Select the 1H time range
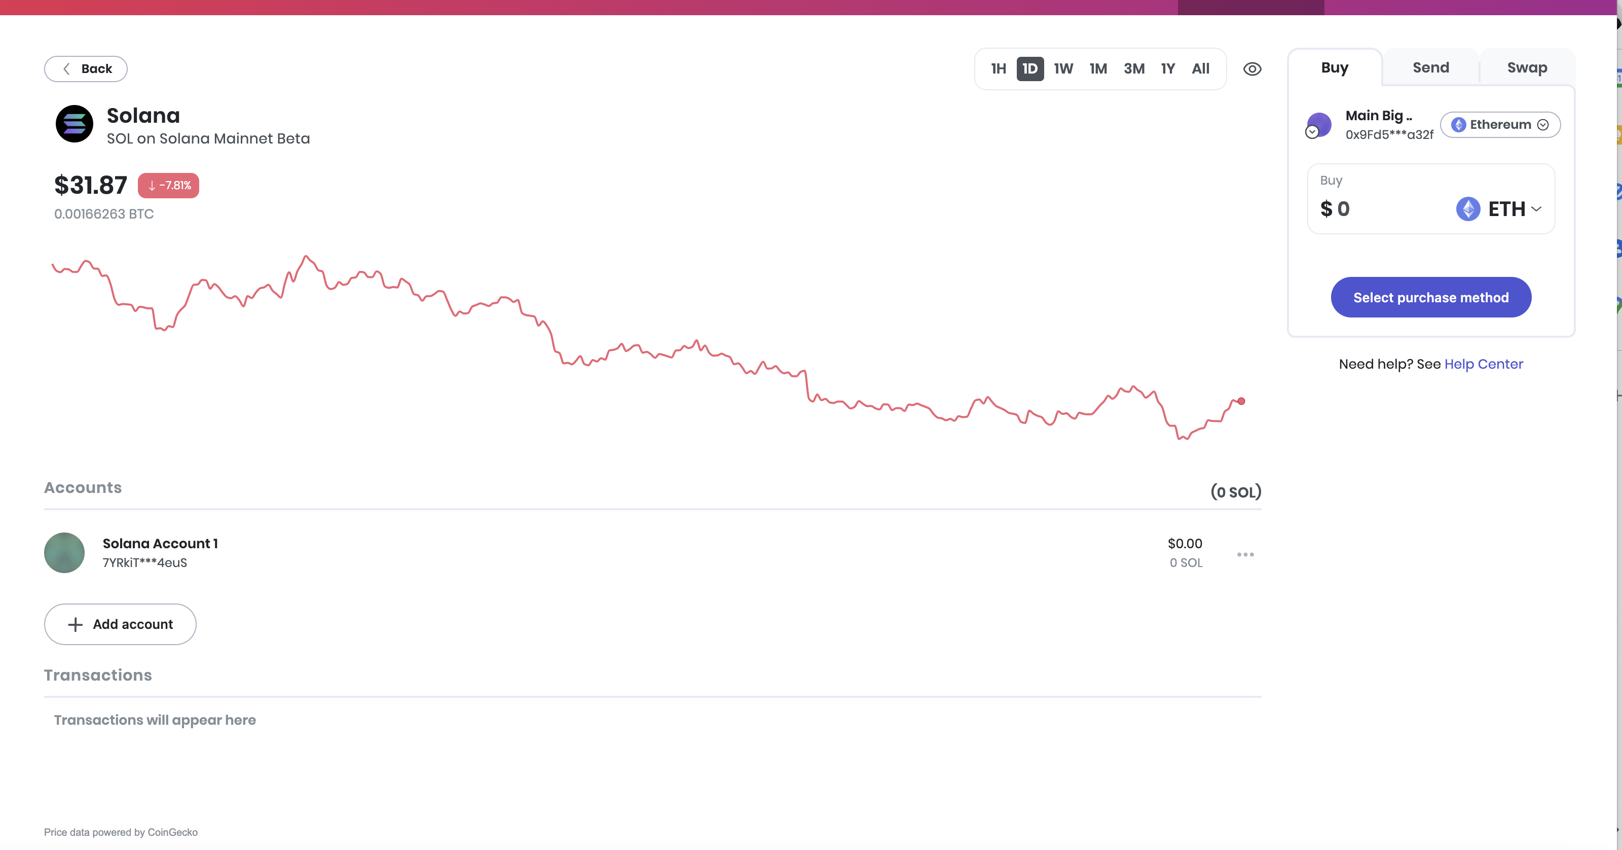 [x=998, y=68]
